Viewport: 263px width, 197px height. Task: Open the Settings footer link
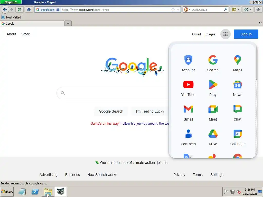[x=217, y=175]
